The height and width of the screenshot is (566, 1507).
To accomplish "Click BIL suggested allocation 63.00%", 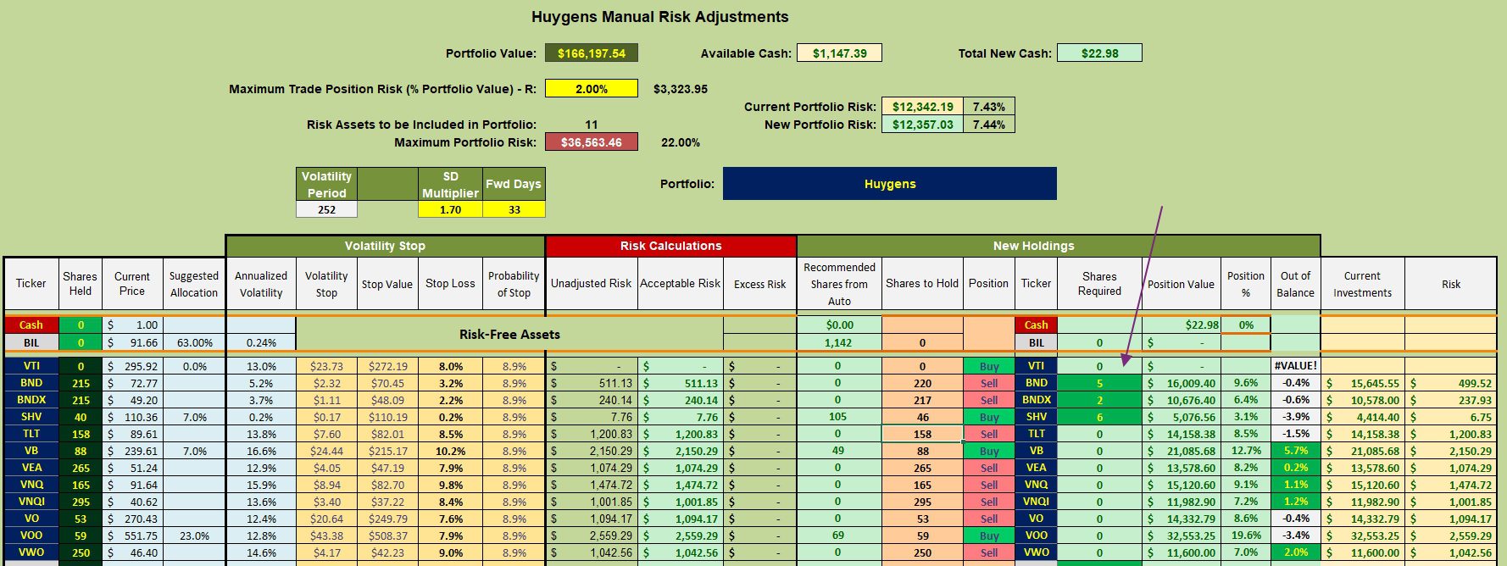I will [x=194, y=342].
